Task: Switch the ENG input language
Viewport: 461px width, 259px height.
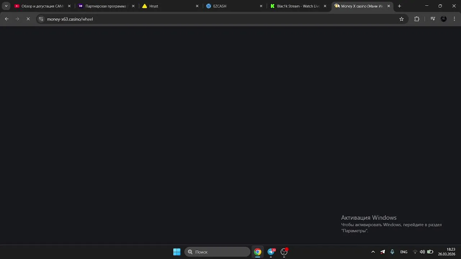Action: click(x=404, y=252)
